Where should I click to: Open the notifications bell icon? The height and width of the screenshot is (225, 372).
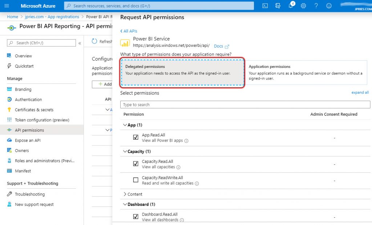291,6
